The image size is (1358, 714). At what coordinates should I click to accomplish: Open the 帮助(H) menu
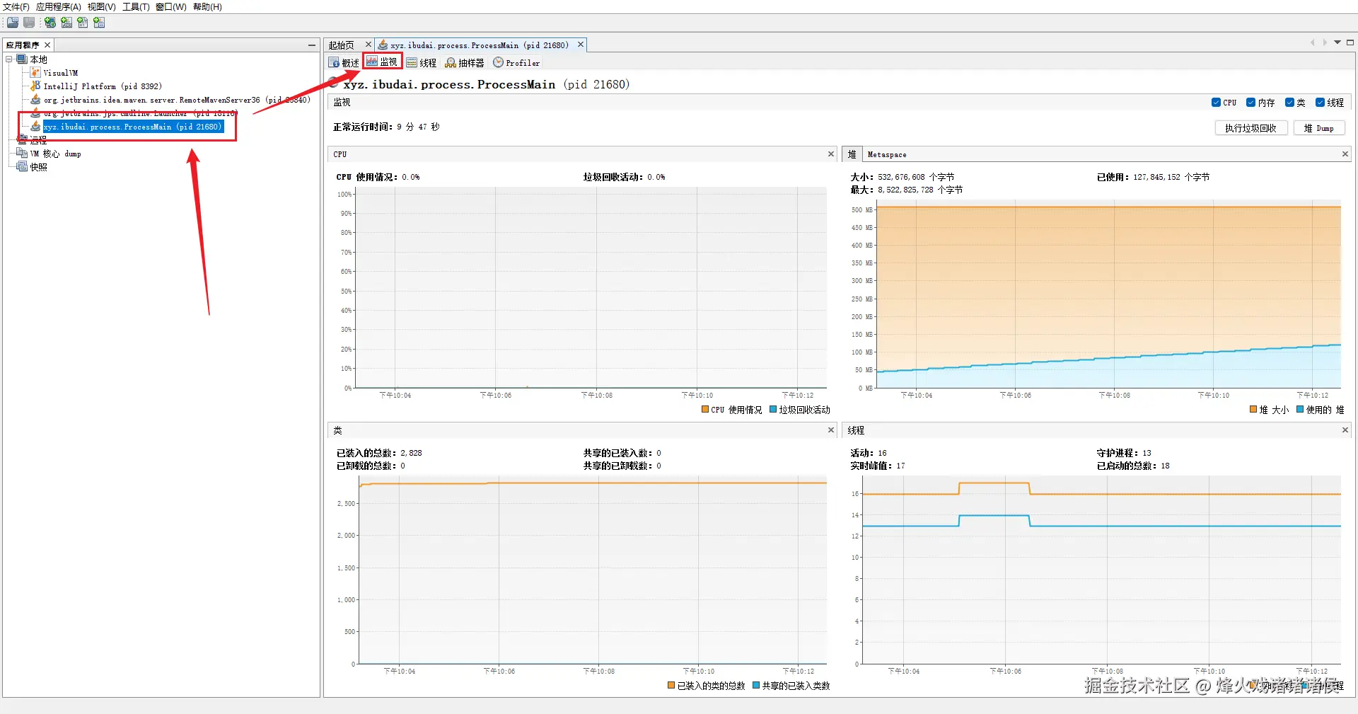207,7
